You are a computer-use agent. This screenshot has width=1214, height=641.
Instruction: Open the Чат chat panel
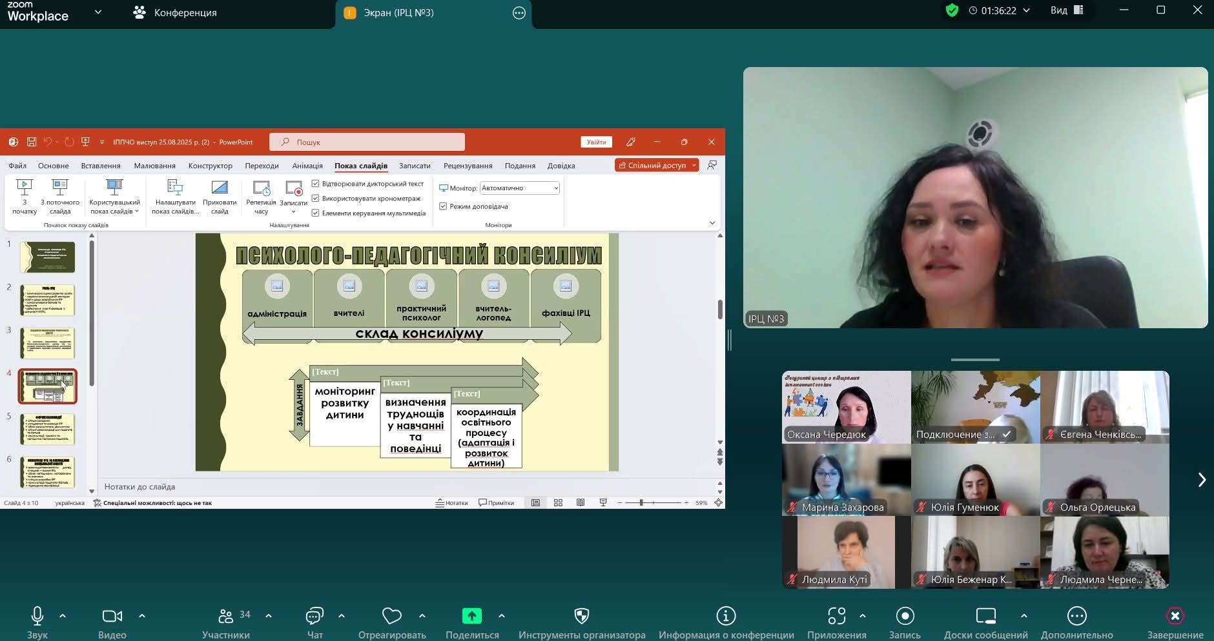[x=314, y=616]
